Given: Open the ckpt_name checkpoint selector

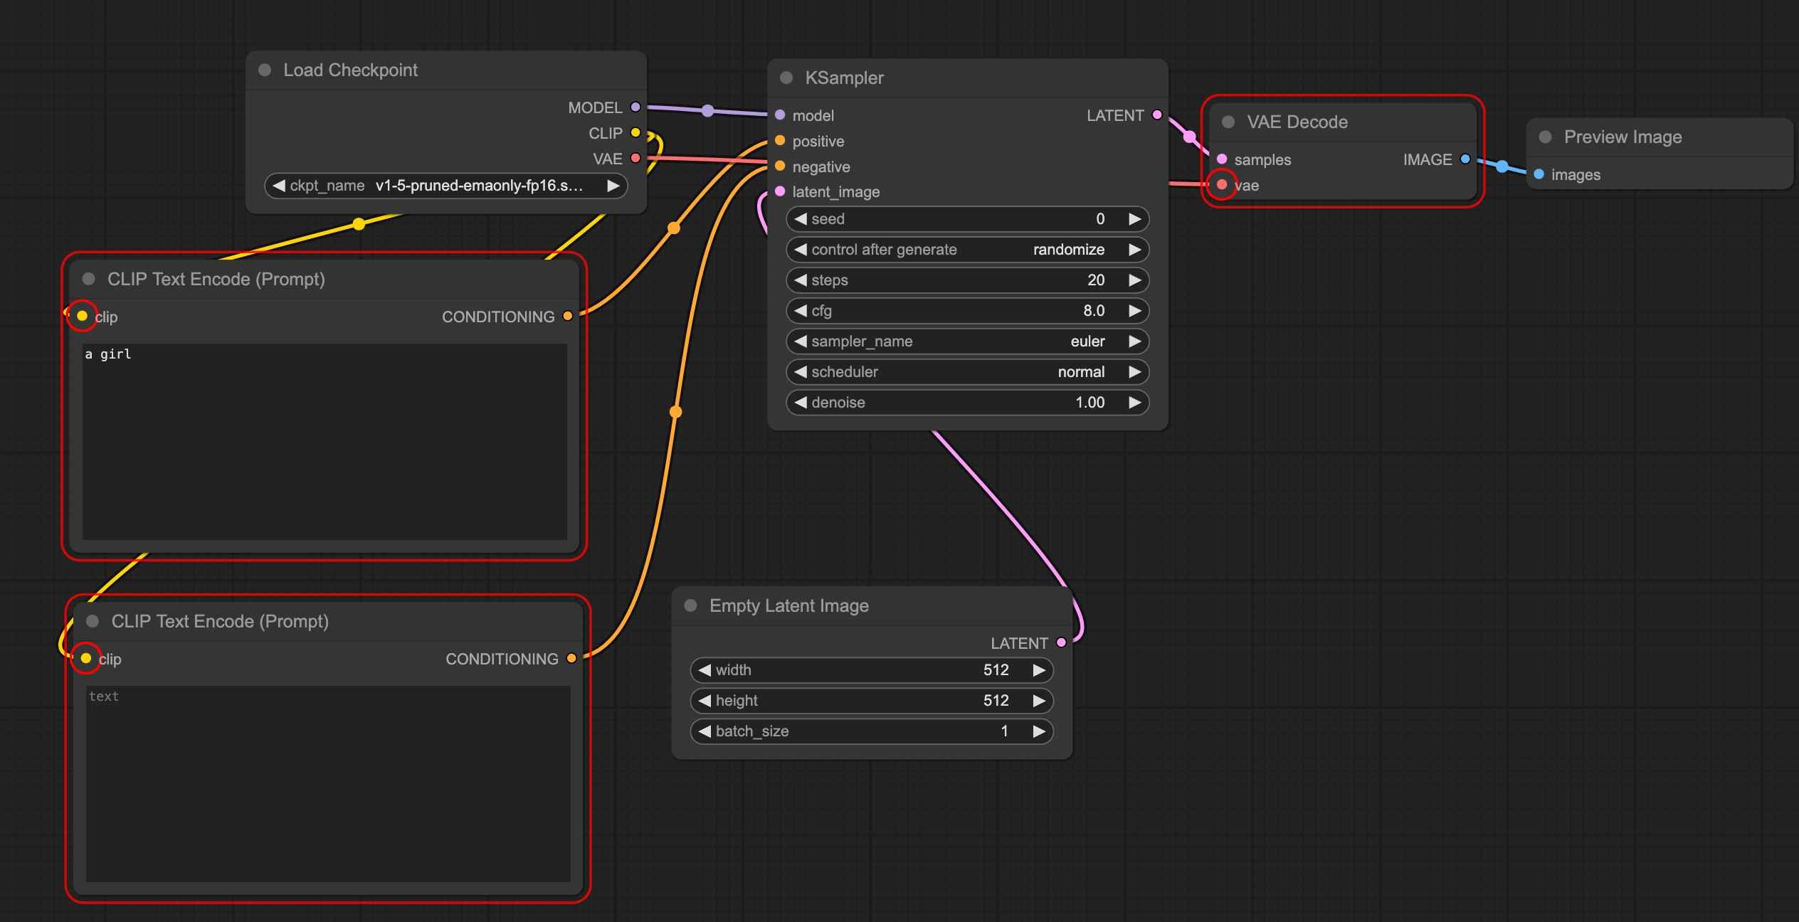Looking at the screenshot, I should 445,186.
